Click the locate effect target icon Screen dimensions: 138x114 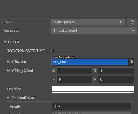coord(132,22)
